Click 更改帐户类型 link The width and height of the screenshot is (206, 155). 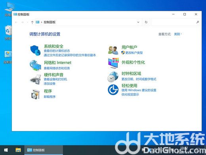coord(134,53)
